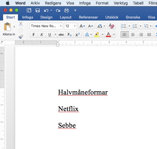Click the Klistra in paste button
The image size is (157, 149).
coord(8,27)
